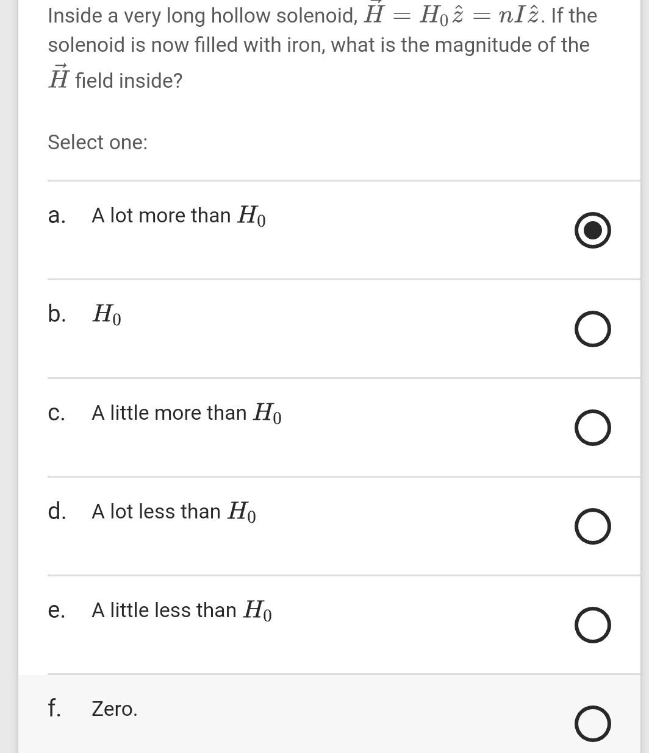Tap the 'e.' option letter
649x753 pixels.
(56, 610)
